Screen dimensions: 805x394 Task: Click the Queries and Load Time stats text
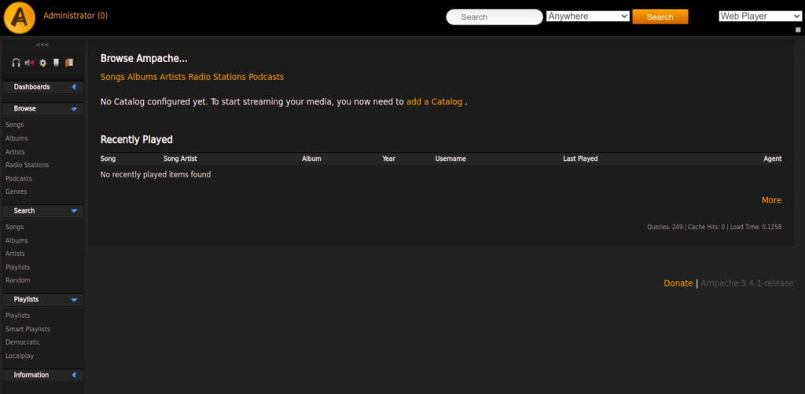point(714,227)
